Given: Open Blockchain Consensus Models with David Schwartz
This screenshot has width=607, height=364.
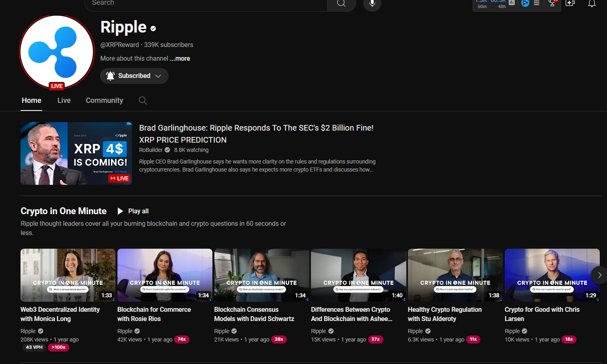Looking at the screenshot, I should click(x=254, y=314).
